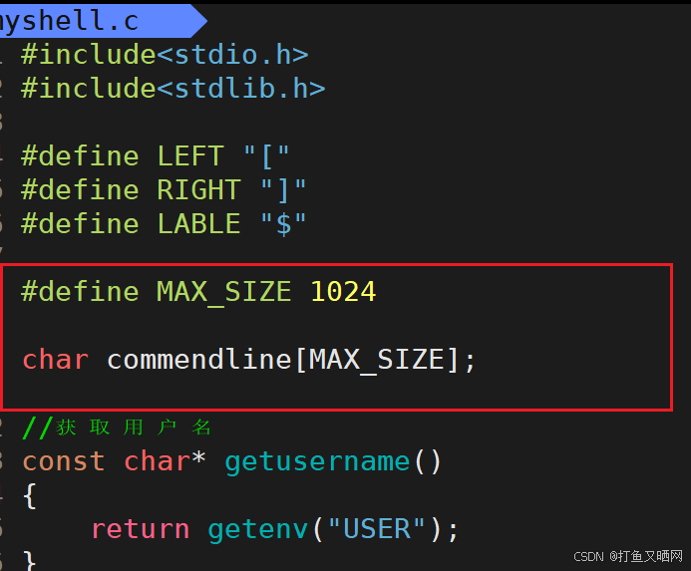Click MAX_SIZE inside the array brackets
This screenshot has height=571, width=691.
click(x=377, y=360)
